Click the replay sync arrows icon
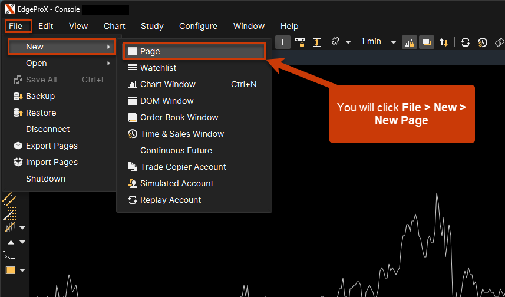Screen dimensions: 505x297 pyautogui.click(x=466, y=42)
